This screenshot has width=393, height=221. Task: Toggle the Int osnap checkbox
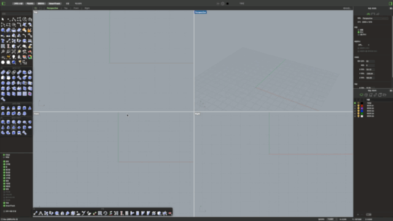coord(4,176)
